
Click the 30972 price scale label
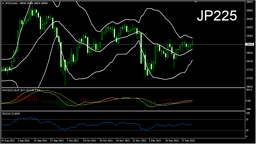coord(250,2)
